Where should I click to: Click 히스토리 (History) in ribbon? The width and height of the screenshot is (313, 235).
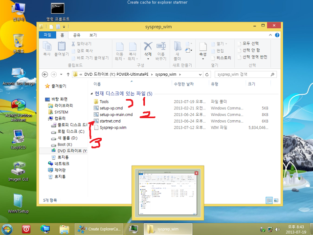click(222, 58)
